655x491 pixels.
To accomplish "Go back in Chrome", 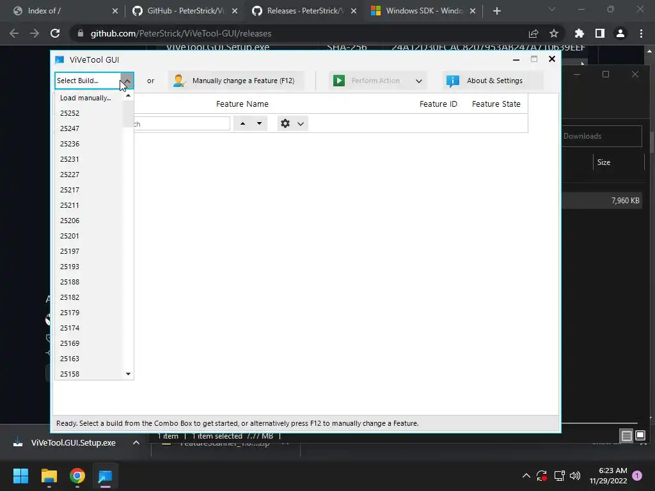I will click(x=14, y=33).
